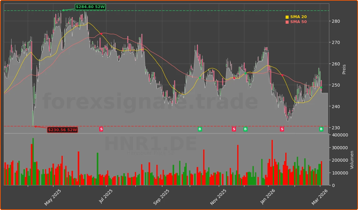Toggle the SMA 50 legend label
Screen dimensions: 358x210
298,22
